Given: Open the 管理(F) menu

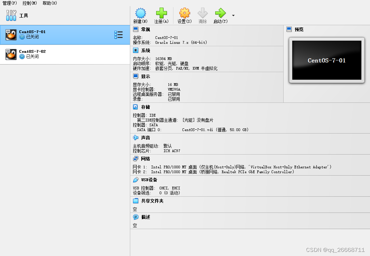Looking at the screenshot, I should (x=10, y=3).
